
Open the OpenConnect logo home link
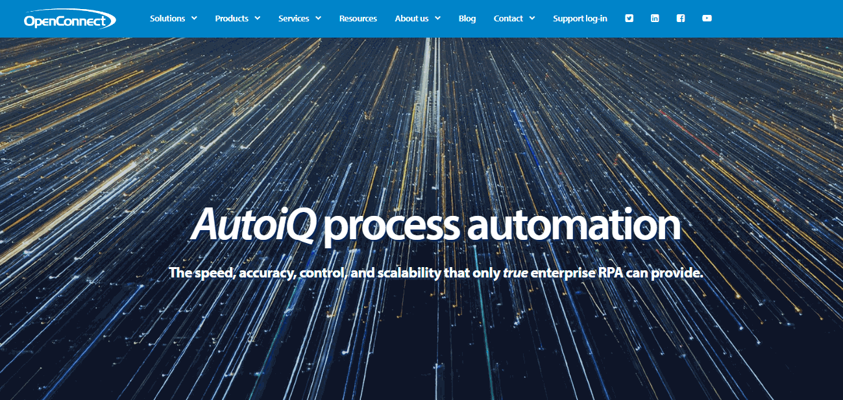pos(69,19)
